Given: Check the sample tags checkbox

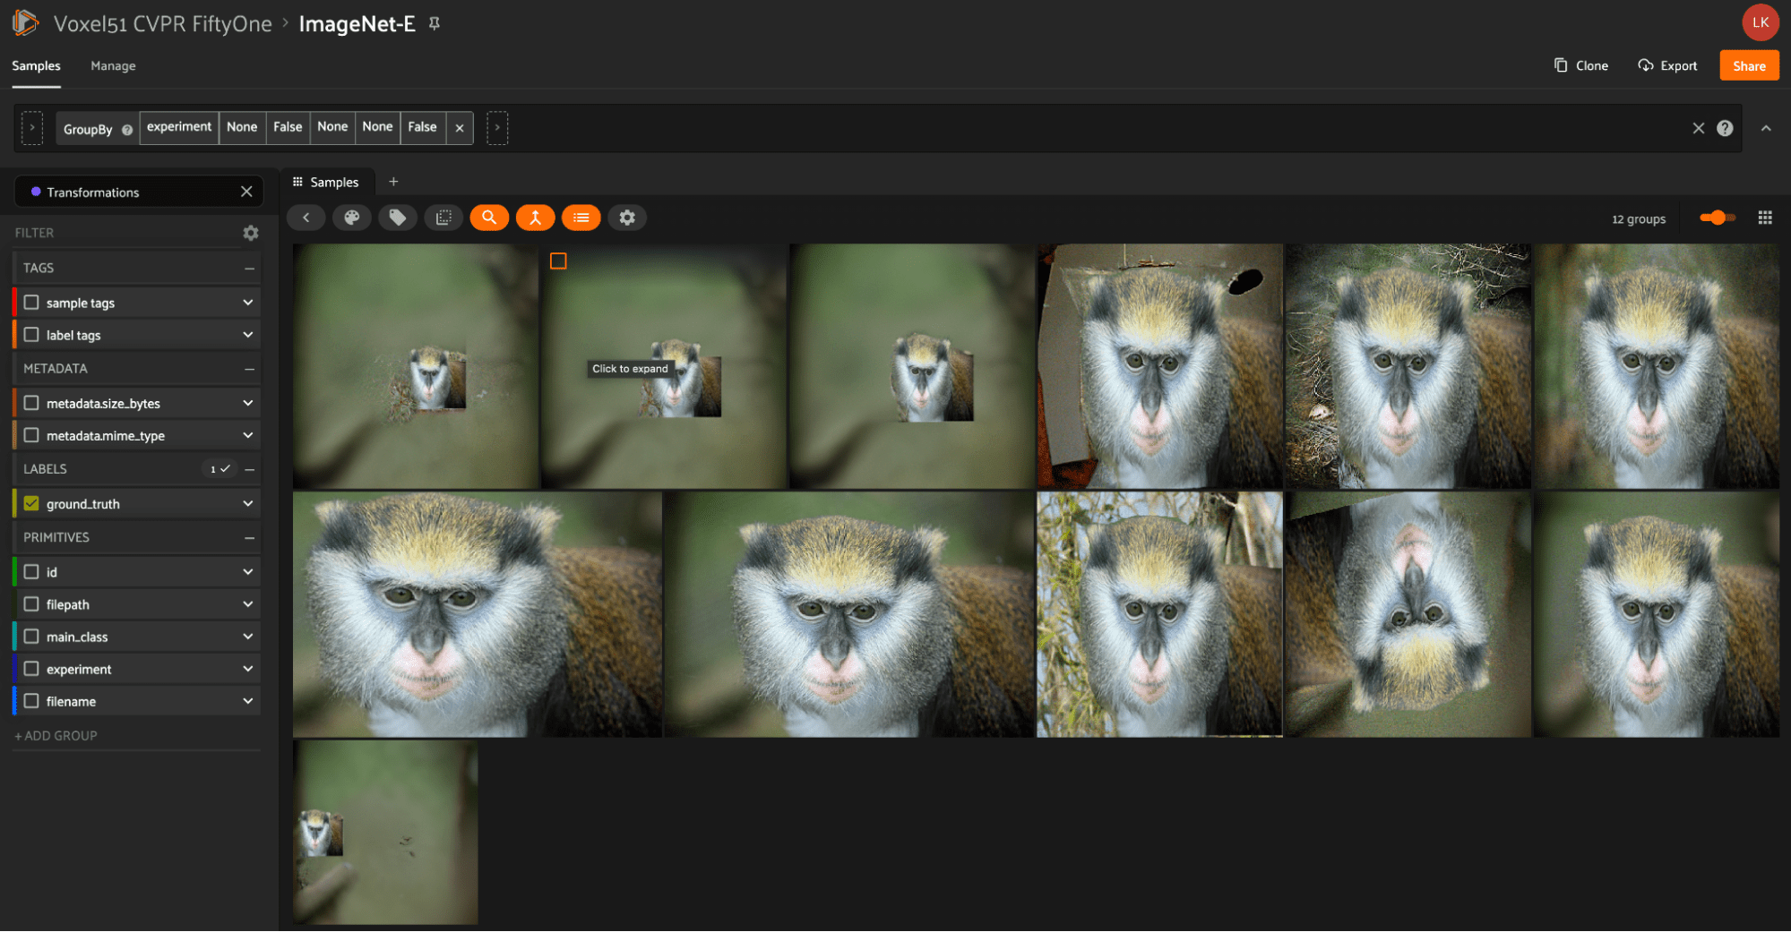Looking at the screenshot, I should pyautogui.click(x=31, y=303).
